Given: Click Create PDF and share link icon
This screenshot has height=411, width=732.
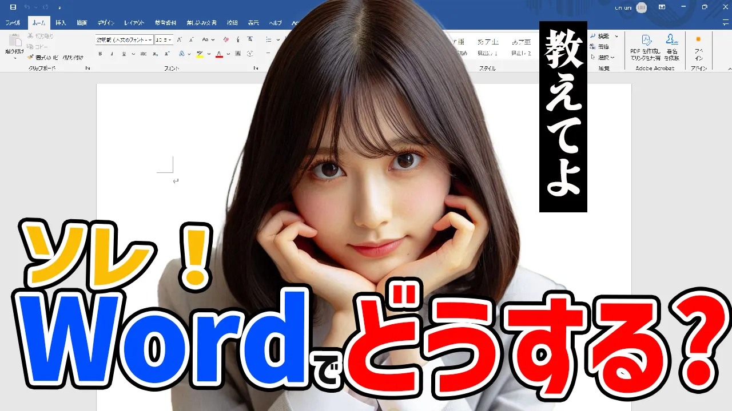Looking at the screenshot, I should [646, 41].
